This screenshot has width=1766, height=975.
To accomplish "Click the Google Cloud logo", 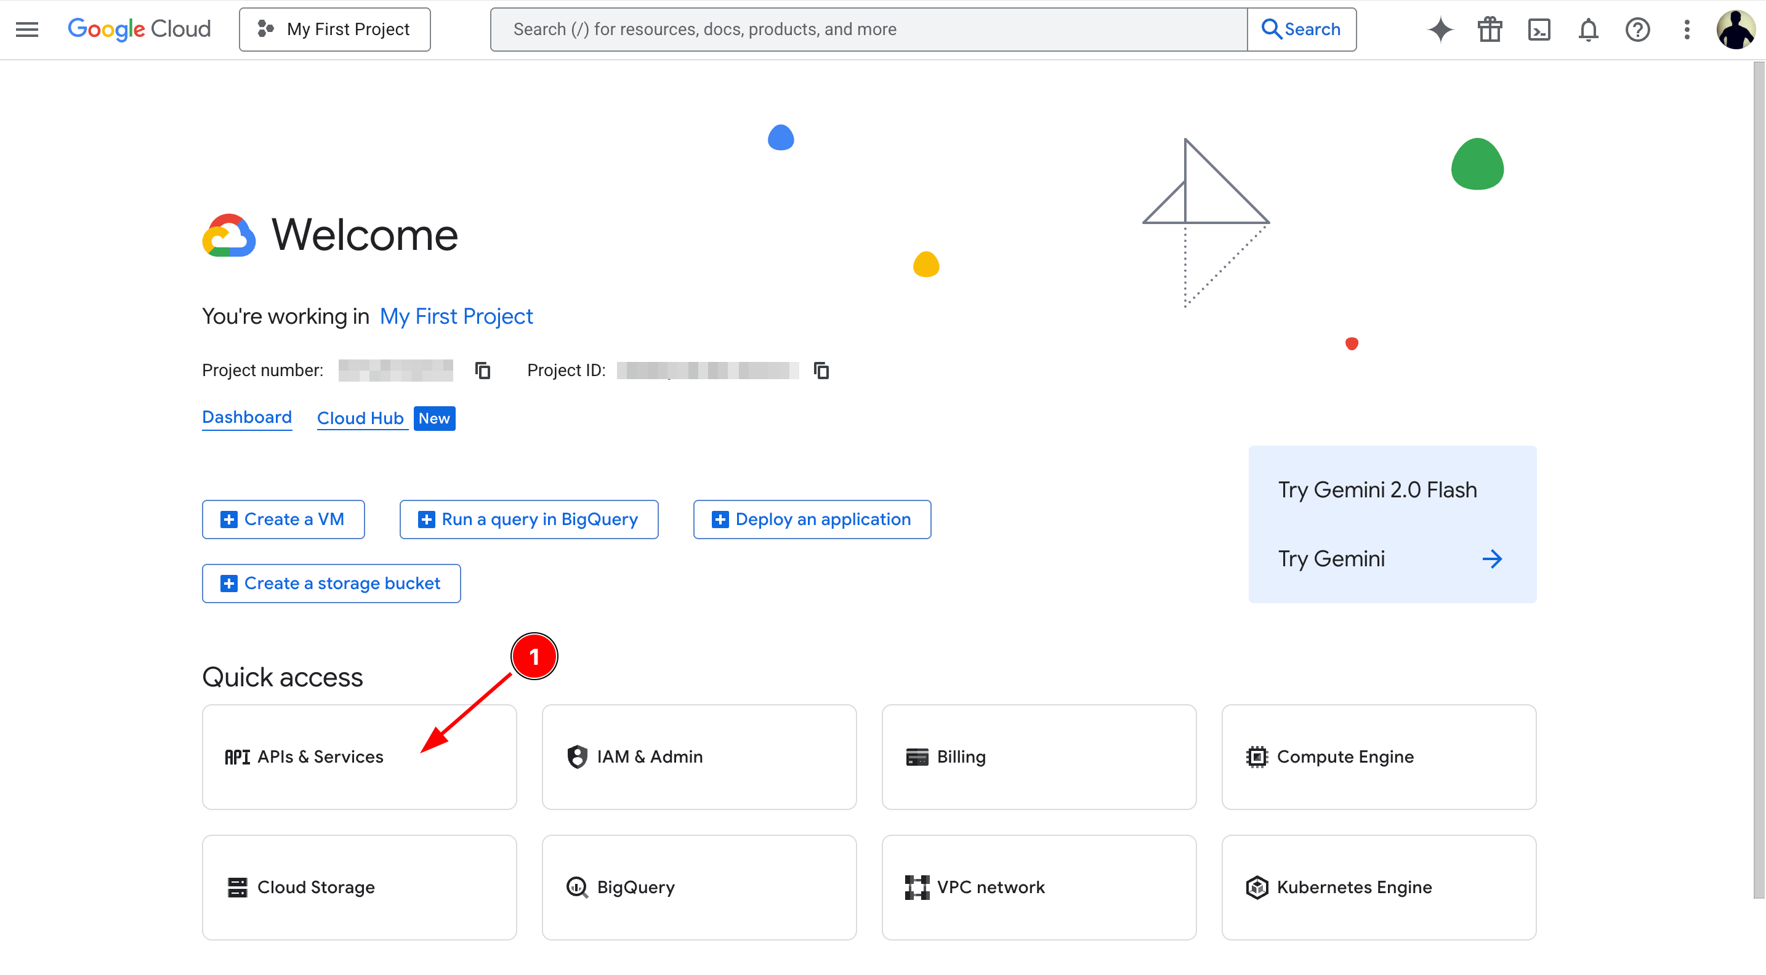I will pos(139,29).
